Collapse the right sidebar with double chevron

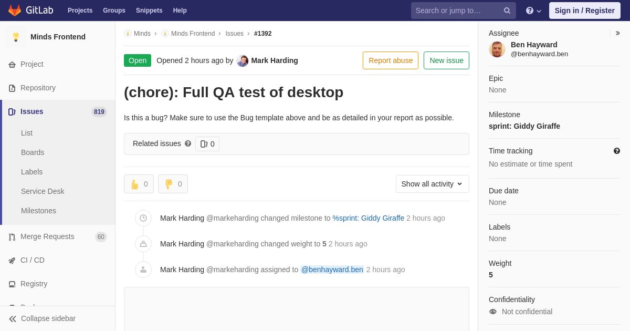(617, 33)
